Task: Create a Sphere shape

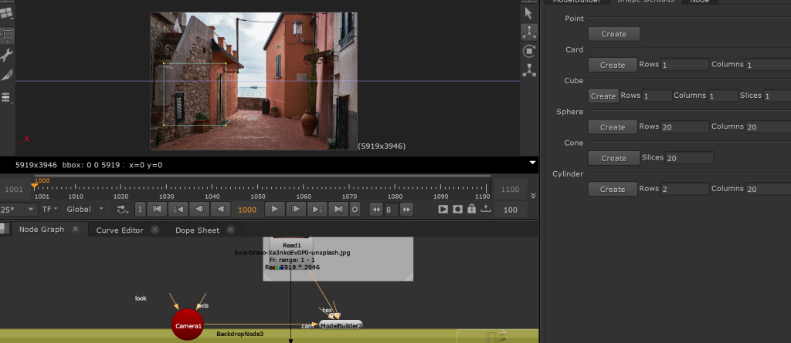Action: tap(613, 127)
